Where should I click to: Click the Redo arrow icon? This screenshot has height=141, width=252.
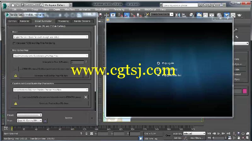[34, 5]
